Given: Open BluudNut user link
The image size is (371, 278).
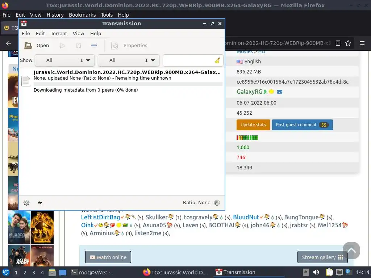Looking at the screenshot, I should click(x=246, y=217).
